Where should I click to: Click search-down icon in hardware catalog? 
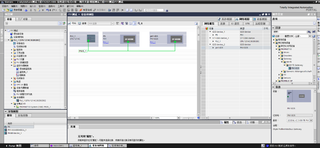pyautogui.click(x=309, y=32)
